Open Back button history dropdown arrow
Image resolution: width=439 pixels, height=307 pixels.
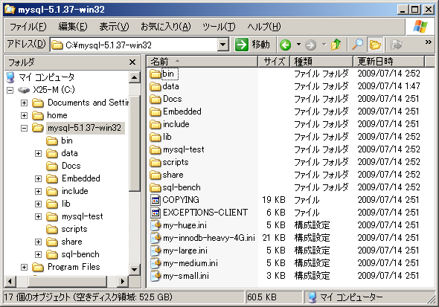pyautogui.click(x=298, y=45)
